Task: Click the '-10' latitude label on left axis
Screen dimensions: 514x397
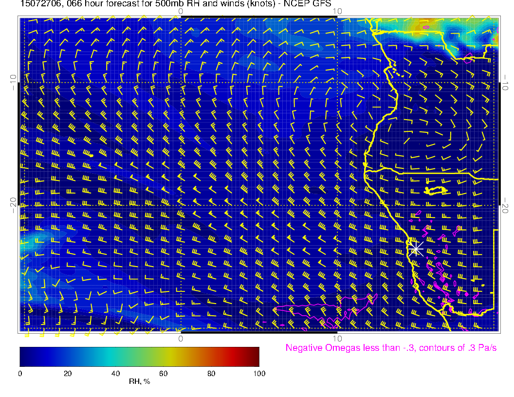Action: click(13, 83)
